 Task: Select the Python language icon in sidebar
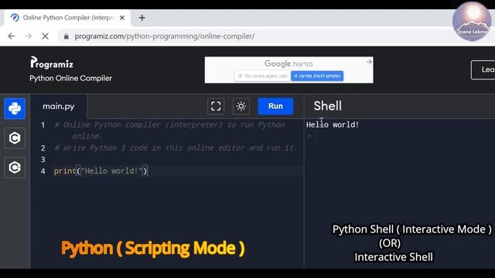pyautogui.click(x=15, y=109)
